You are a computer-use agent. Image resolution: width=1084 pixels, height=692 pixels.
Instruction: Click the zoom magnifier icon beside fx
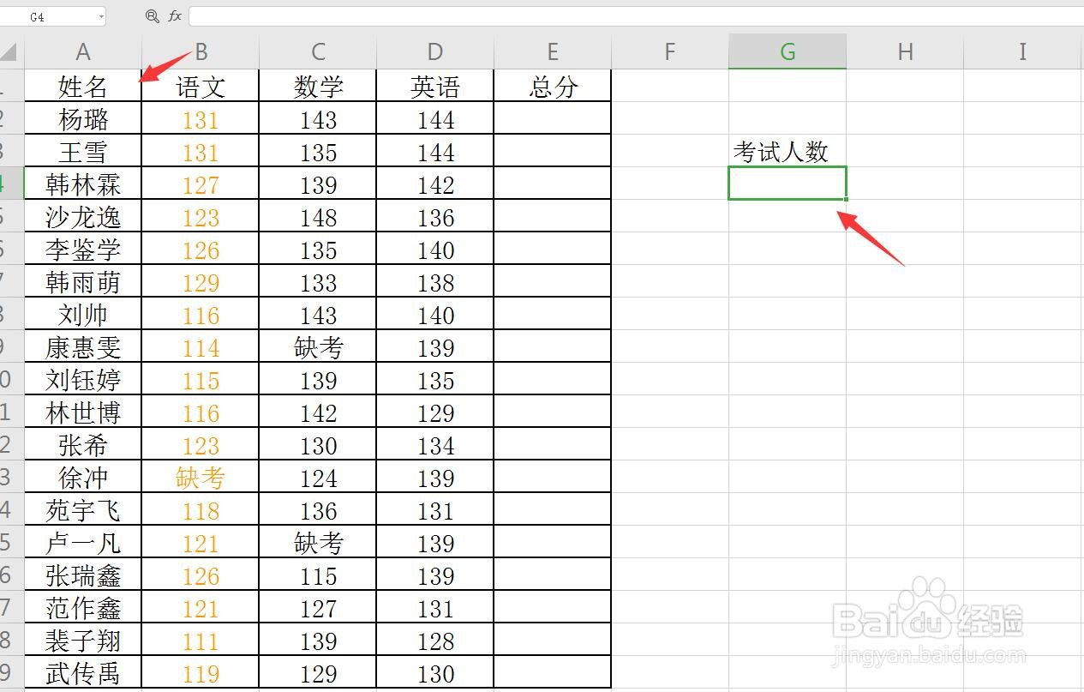153,16
